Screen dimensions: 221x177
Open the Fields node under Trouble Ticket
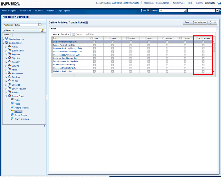17,100
